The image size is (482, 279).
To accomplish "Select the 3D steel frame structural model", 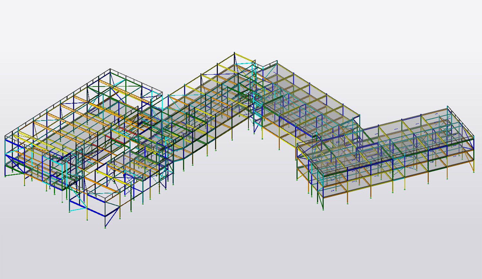I will (239, 139).
